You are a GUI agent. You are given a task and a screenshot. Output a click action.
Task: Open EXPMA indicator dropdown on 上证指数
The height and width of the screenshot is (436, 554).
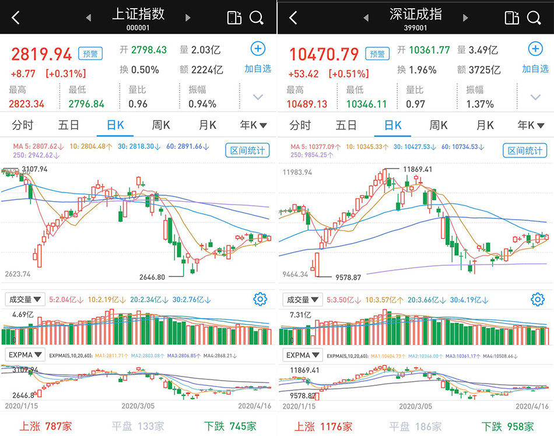tap(24, 355)
